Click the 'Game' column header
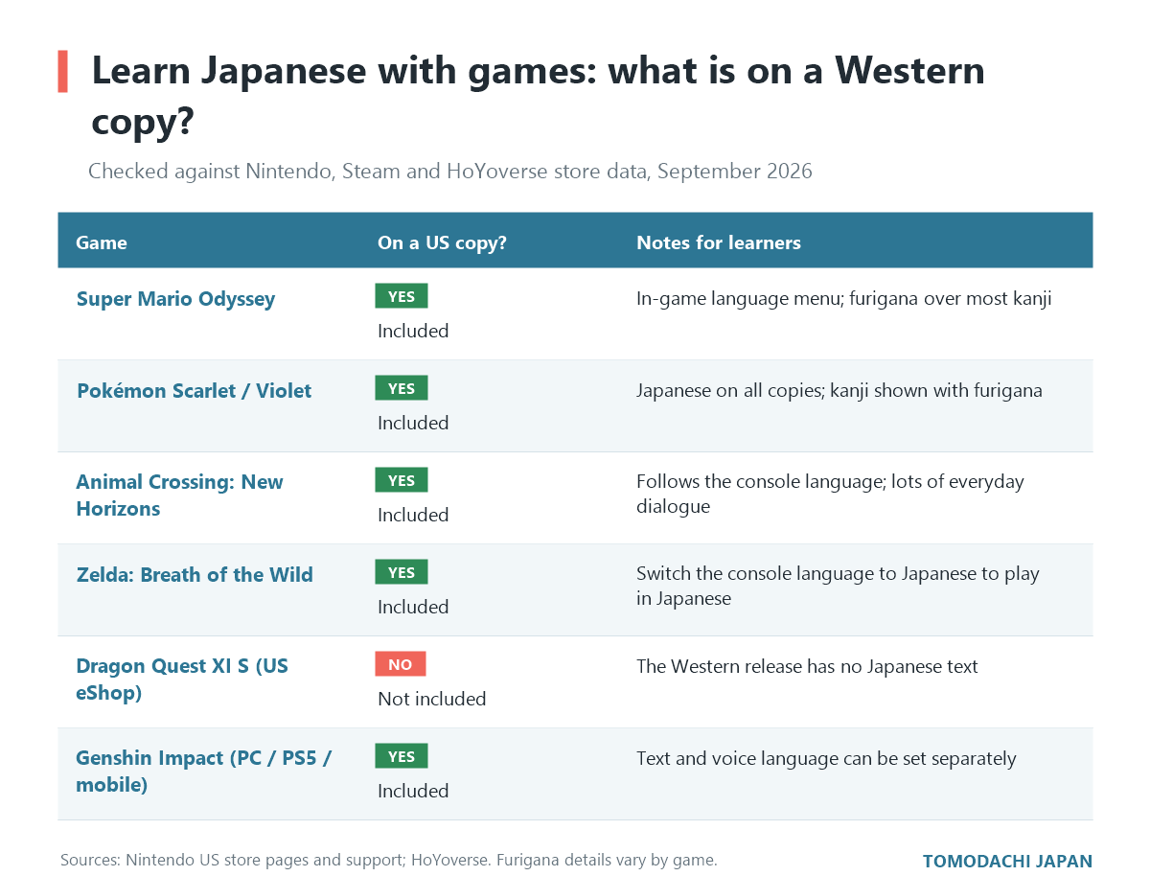The width and height of the screenshot is (1150, 876). click(x=102, y=242)
